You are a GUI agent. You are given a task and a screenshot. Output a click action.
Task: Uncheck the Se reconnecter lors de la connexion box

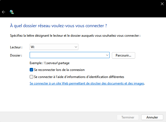tap(31, 70)
